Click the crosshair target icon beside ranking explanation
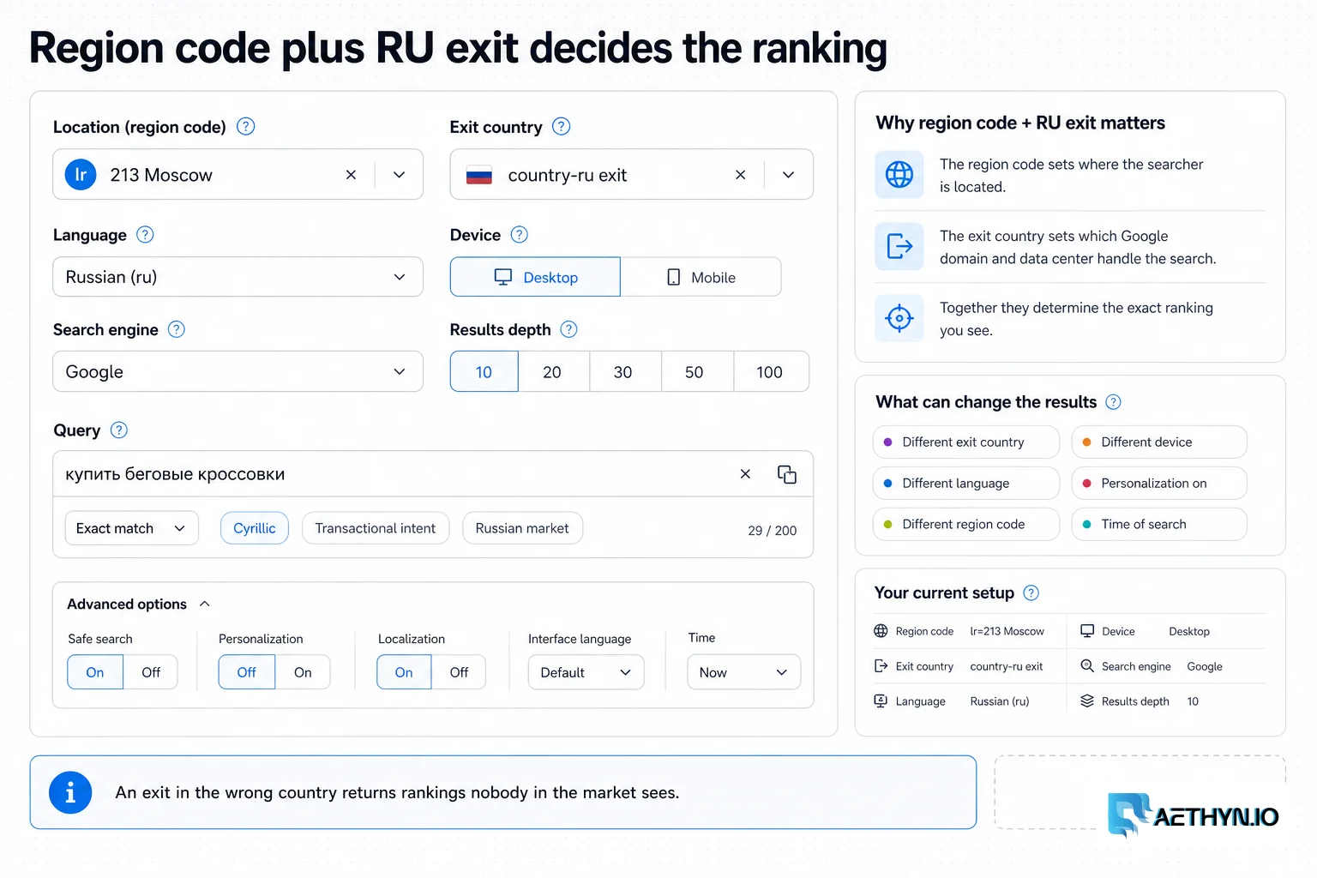The height and width of the screenshot is (878, 1317). (x=899, y=318)
